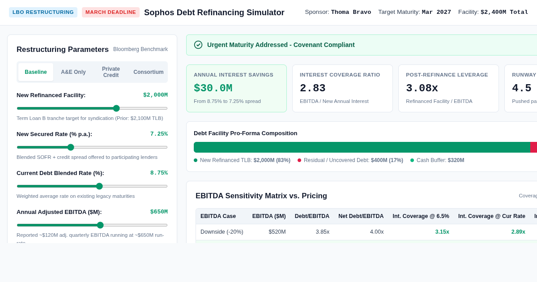Click the red Residual / Uncovered Debt legend dot
The width and height of the screenshot is (537, 282).
[x=299, y=160]
